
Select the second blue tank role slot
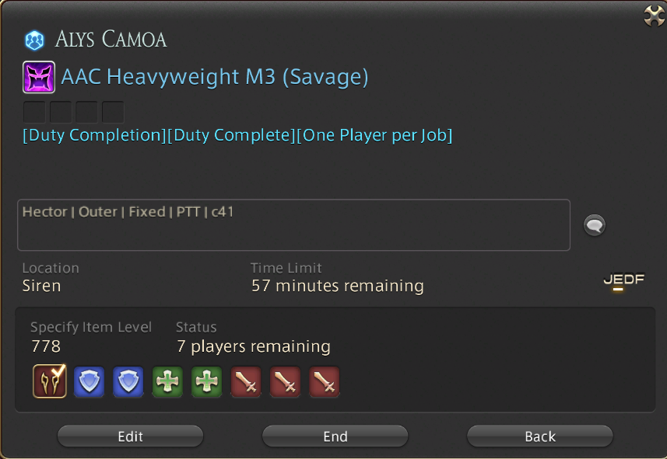pyautogui.click(x=128, y=381)
